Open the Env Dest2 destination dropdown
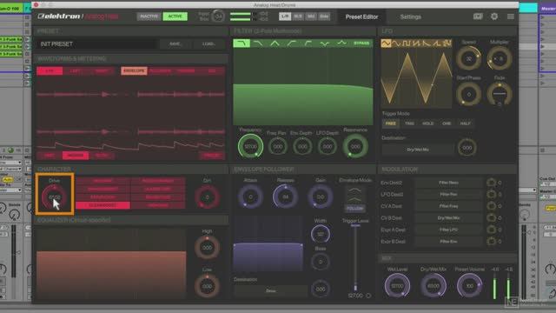Viewport: 556px width, 313px height. pyautogui.click(x=448, y=183)
